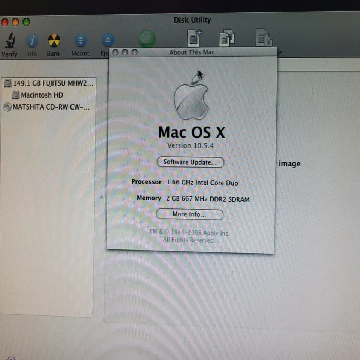The width and height of the screenshot is (360, 360).
Task: Click the green Enable Journaling icon
Action: [x=146, y=39]
